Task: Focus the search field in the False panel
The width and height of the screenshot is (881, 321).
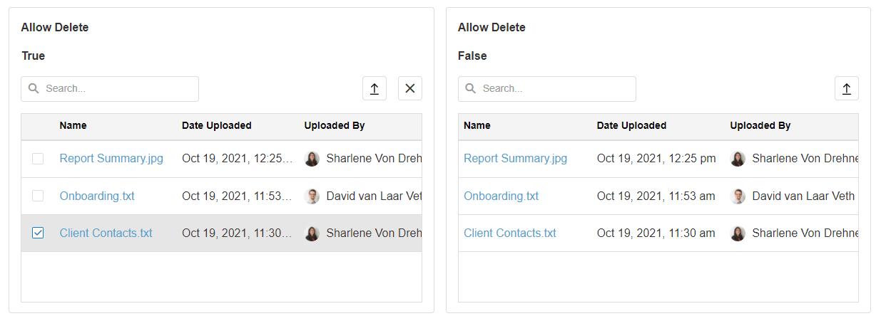Action: click(554, 89)
